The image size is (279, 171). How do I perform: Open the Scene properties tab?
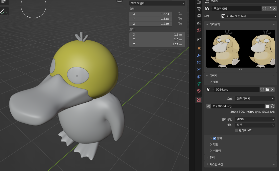[x=199, y=23]
